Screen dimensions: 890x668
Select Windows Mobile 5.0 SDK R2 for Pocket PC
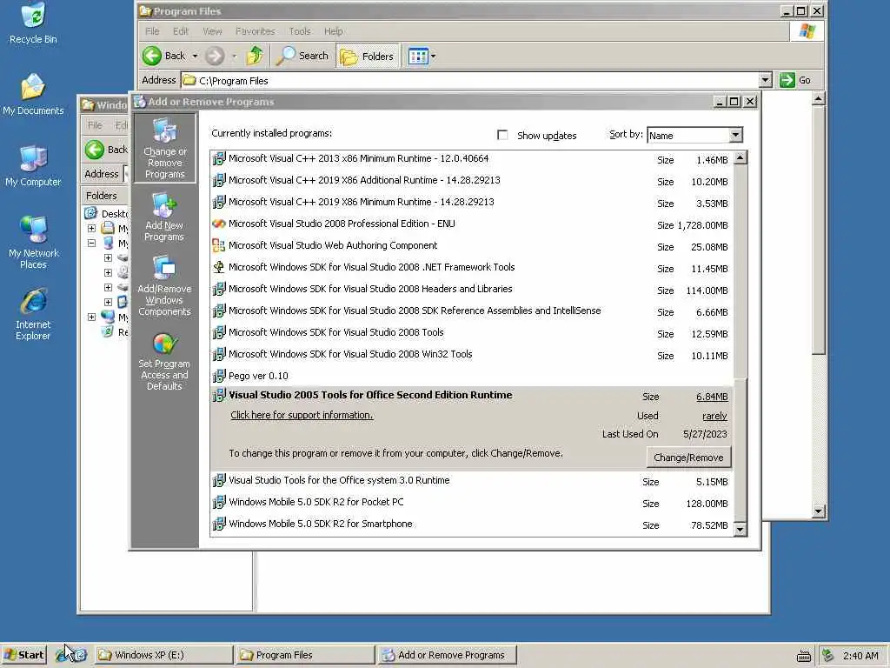pyautogui.click(x=472, y=503)
